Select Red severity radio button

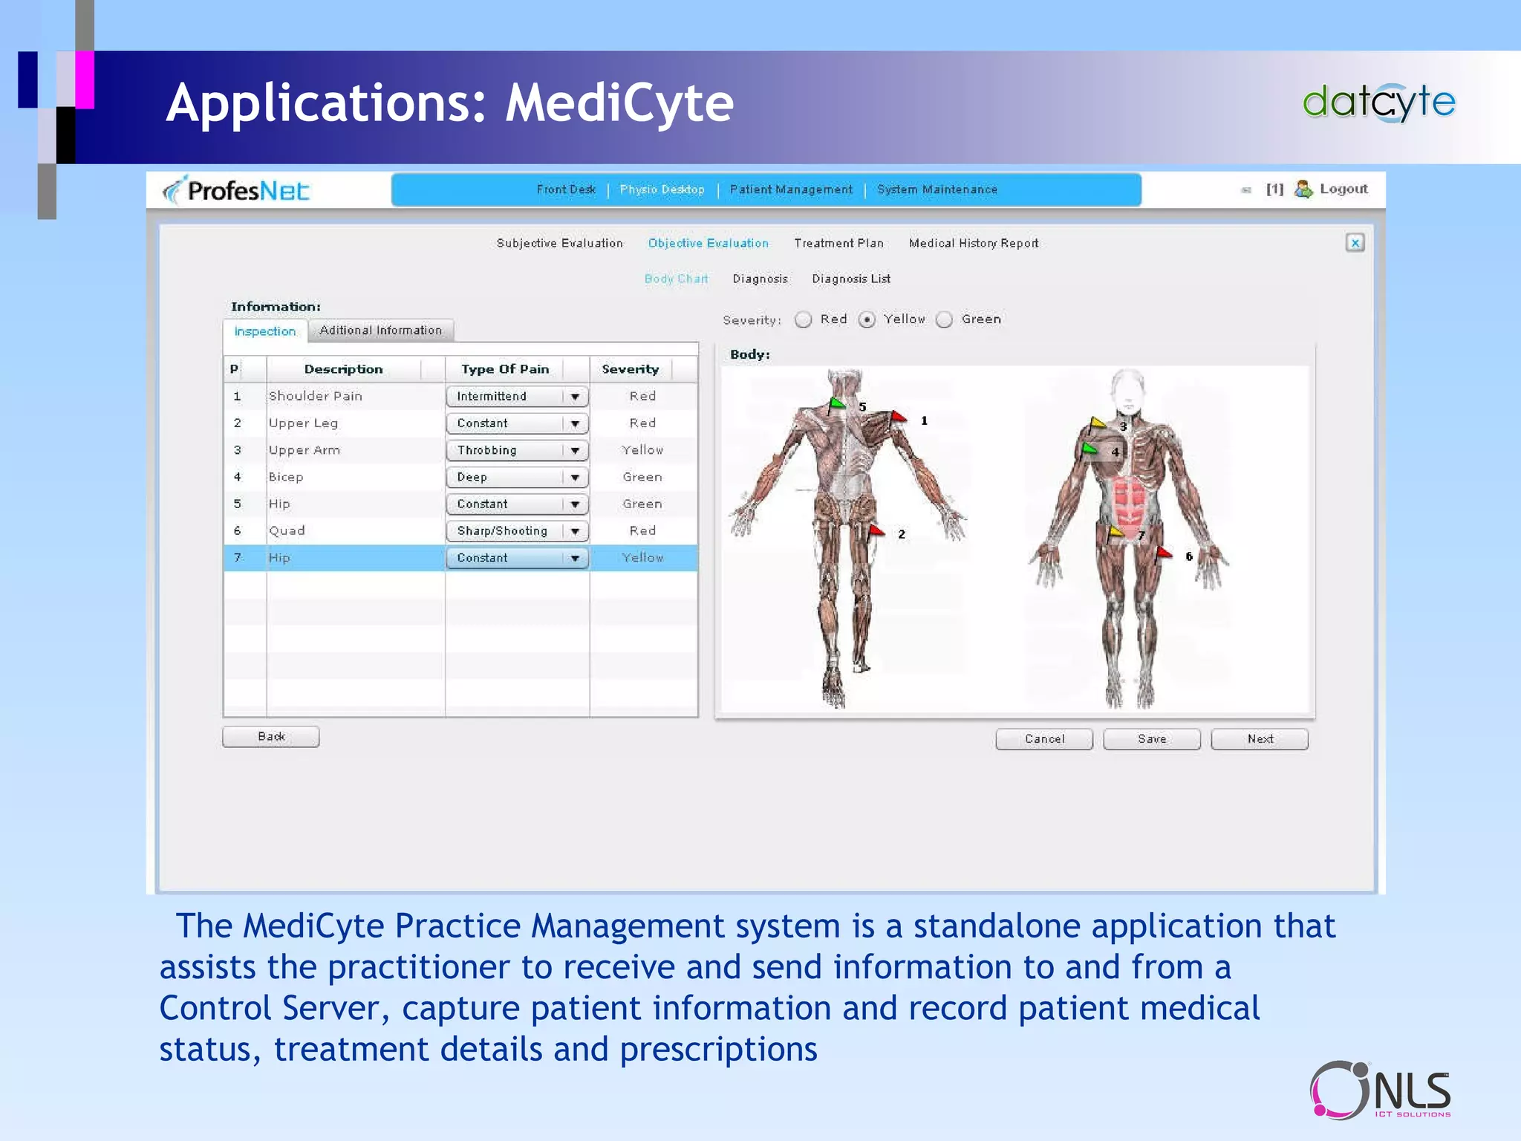click(x=803, y=319)
